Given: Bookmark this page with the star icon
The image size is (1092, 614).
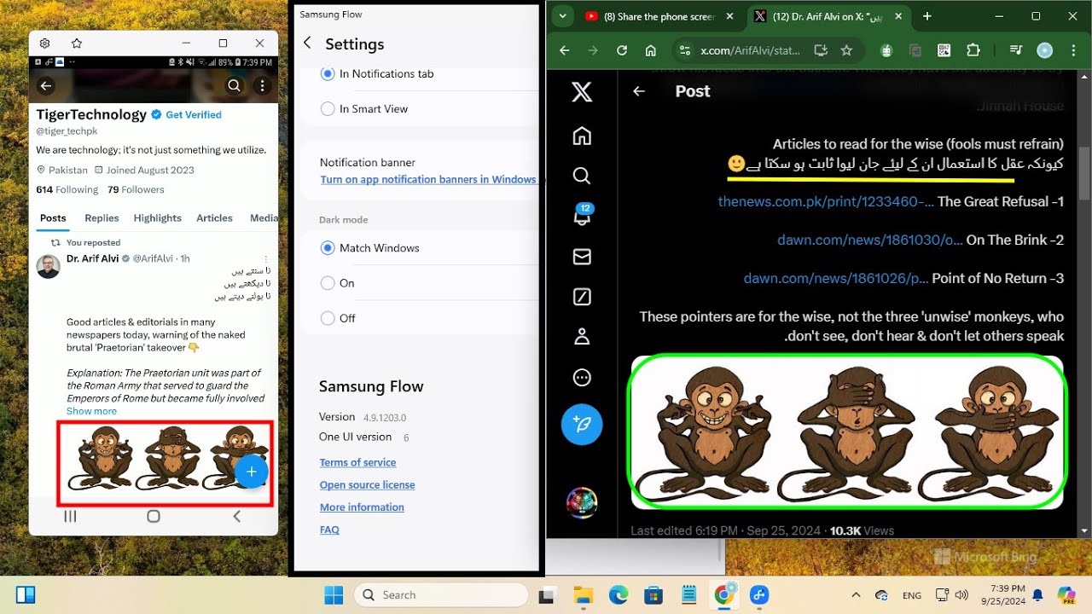Looking at the screenshot, I should click(x=846, y=50).
